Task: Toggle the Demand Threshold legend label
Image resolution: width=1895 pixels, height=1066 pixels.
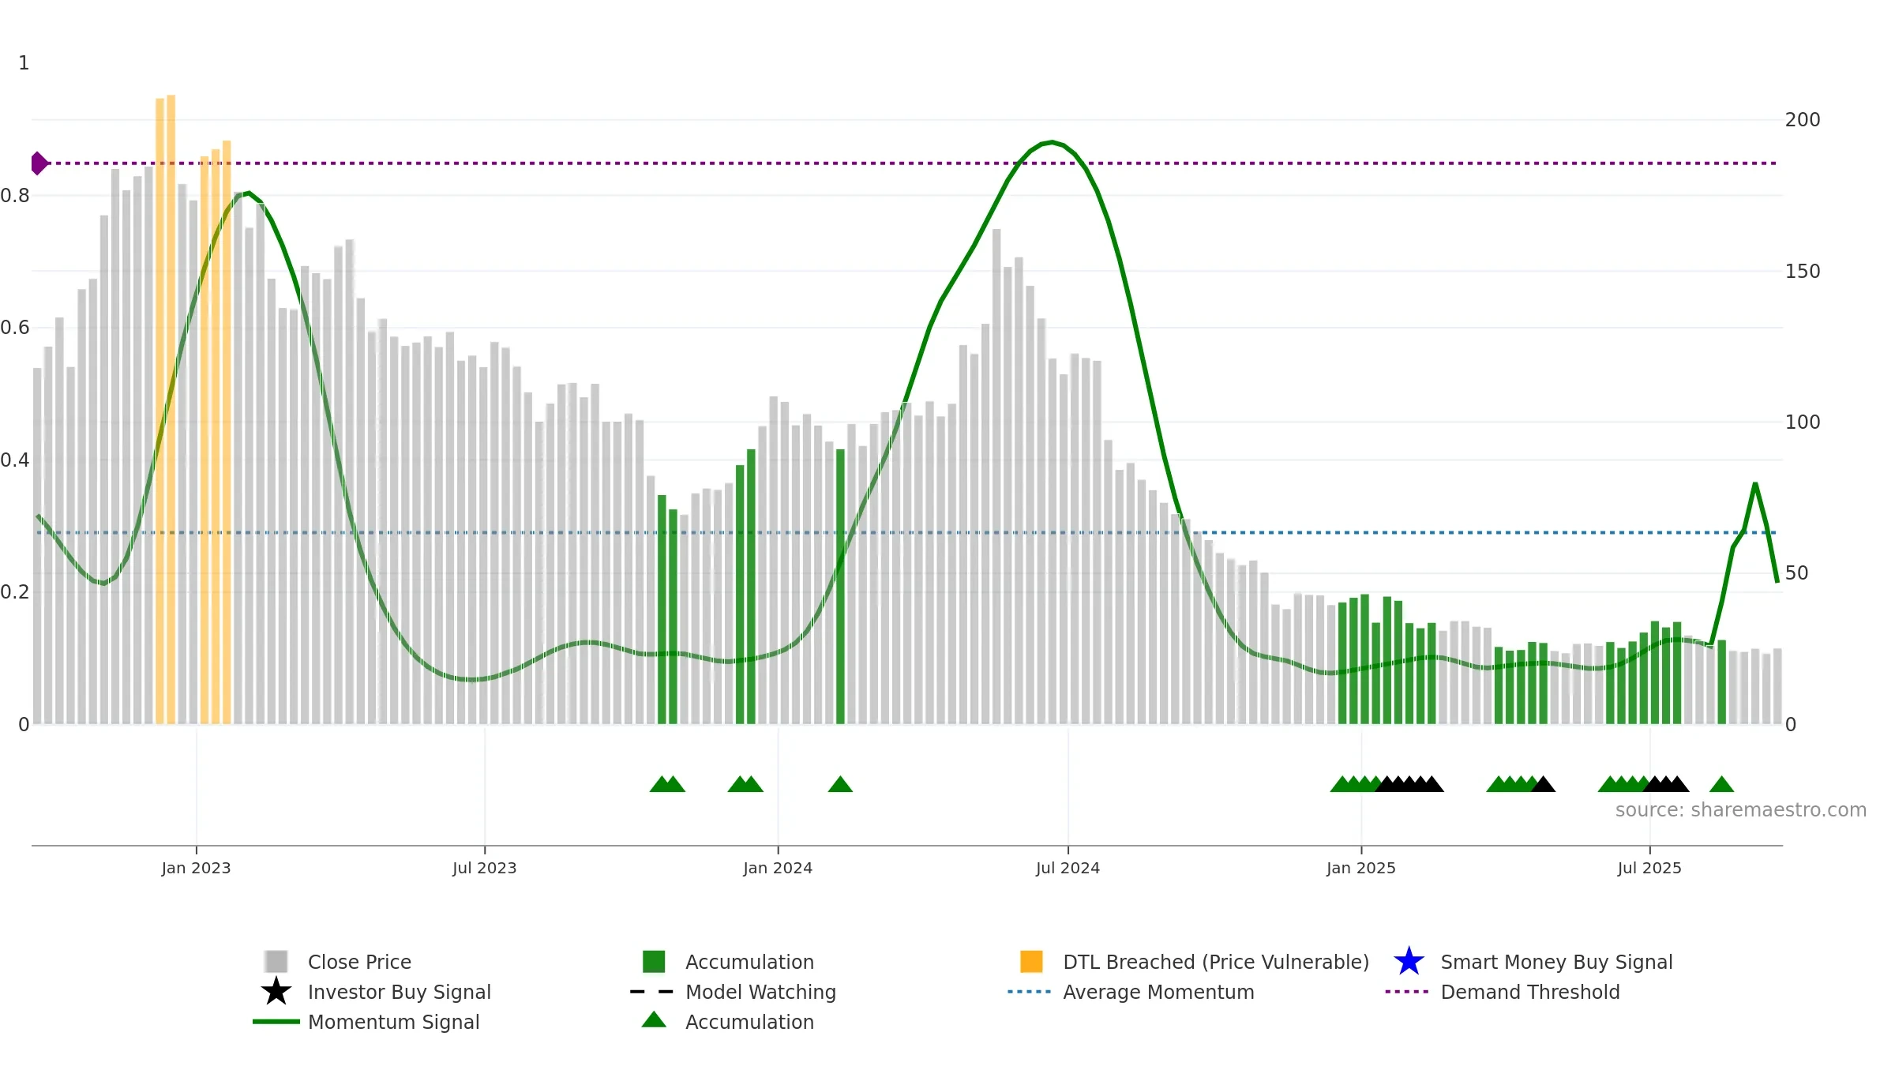Action: tap(1529, 992)
